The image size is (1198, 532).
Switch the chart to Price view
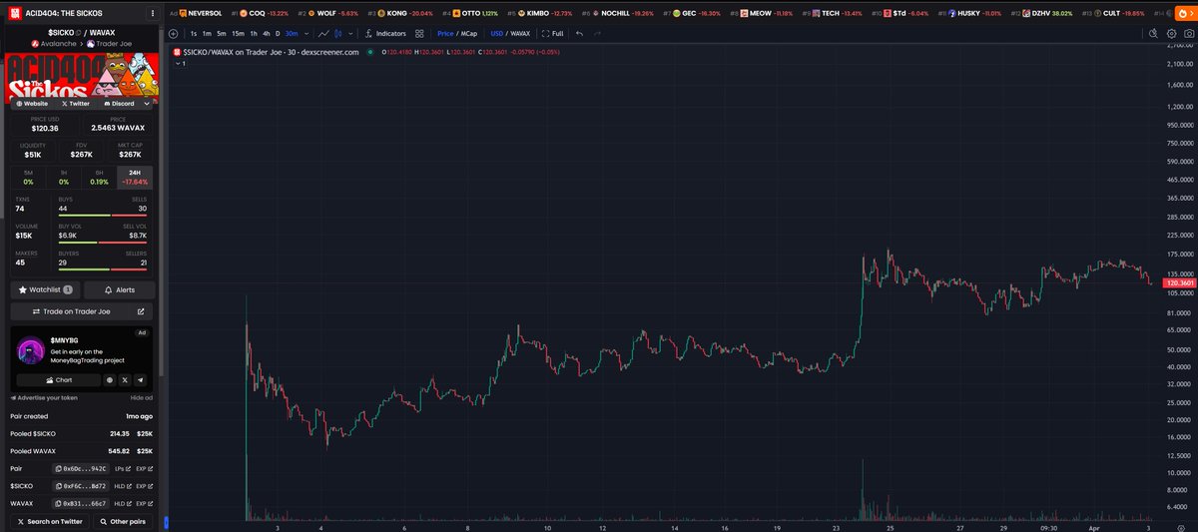click(445, 33)
